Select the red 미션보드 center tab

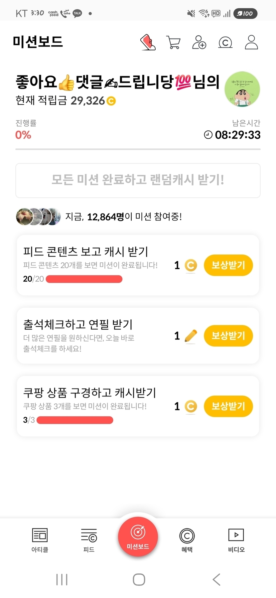point(138,536)
